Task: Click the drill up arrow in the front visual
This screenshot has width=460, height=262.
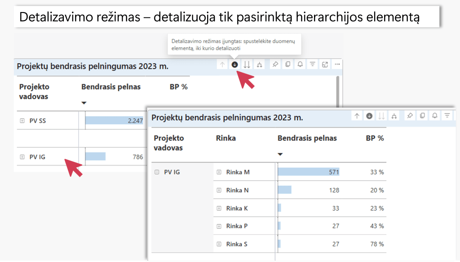Action: (x=357, y=116)
